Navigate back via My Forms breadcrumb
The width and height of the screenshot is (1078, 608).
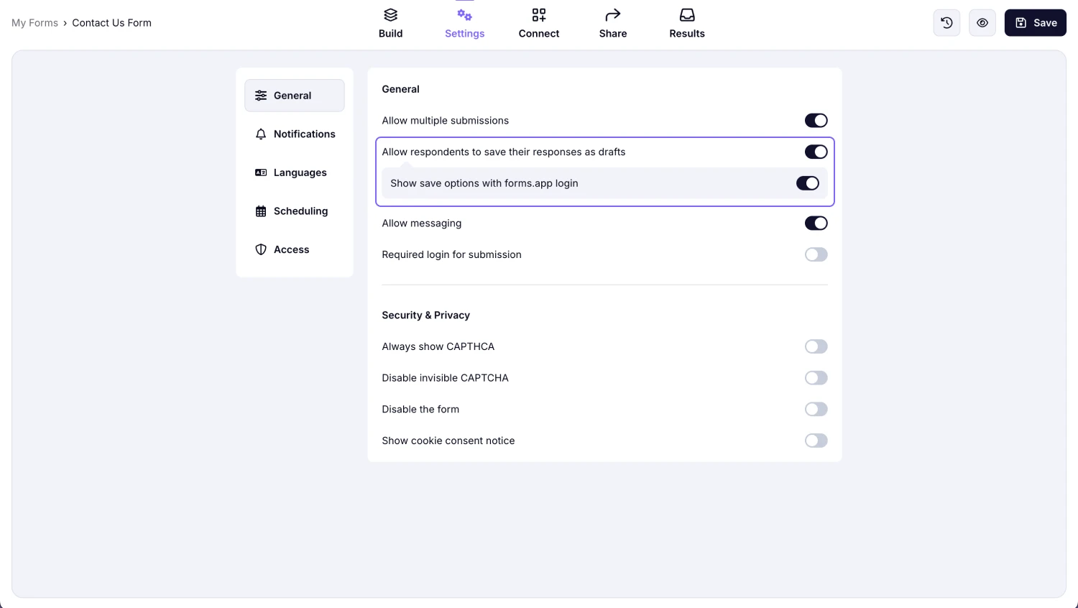[x=34, y=22]
